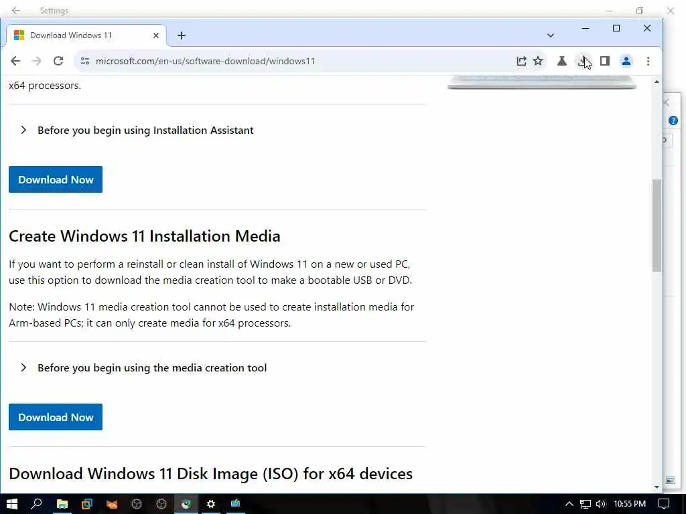The width and height of the screenshot is (686, 514).
Task: Open teal app icon right of Settings gear
Action: (x=235, y=504)
